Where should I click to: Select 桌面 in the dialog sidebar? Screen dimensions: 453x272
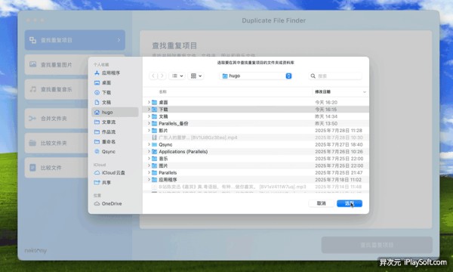pos(106,82)
